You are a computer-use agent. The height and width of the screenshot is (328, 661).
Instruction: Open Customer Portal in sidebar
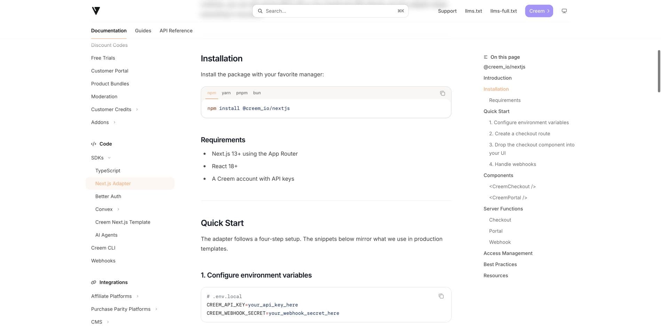point(110,71)
